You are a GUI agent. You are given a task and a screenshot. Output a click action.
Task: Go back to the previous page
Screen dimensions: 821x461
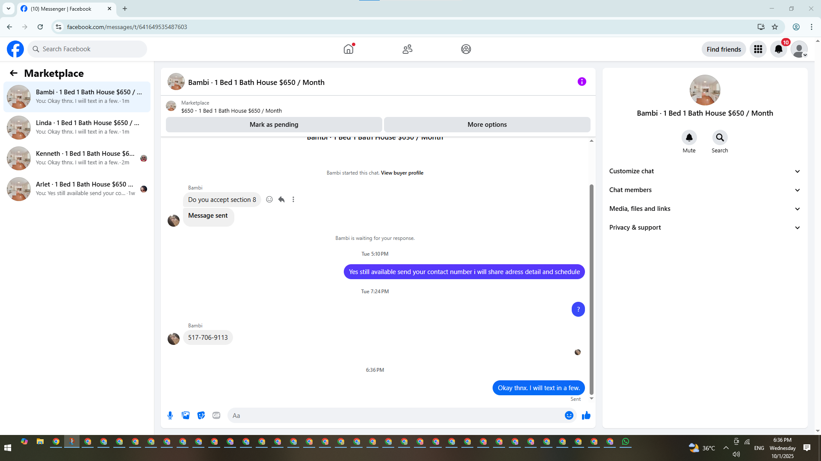click(x=9, y=27)
